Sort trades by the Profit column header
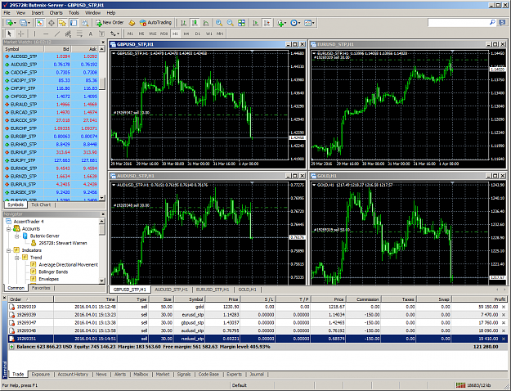511x391 pixels. pyautogui.click(x=479, y=299)
